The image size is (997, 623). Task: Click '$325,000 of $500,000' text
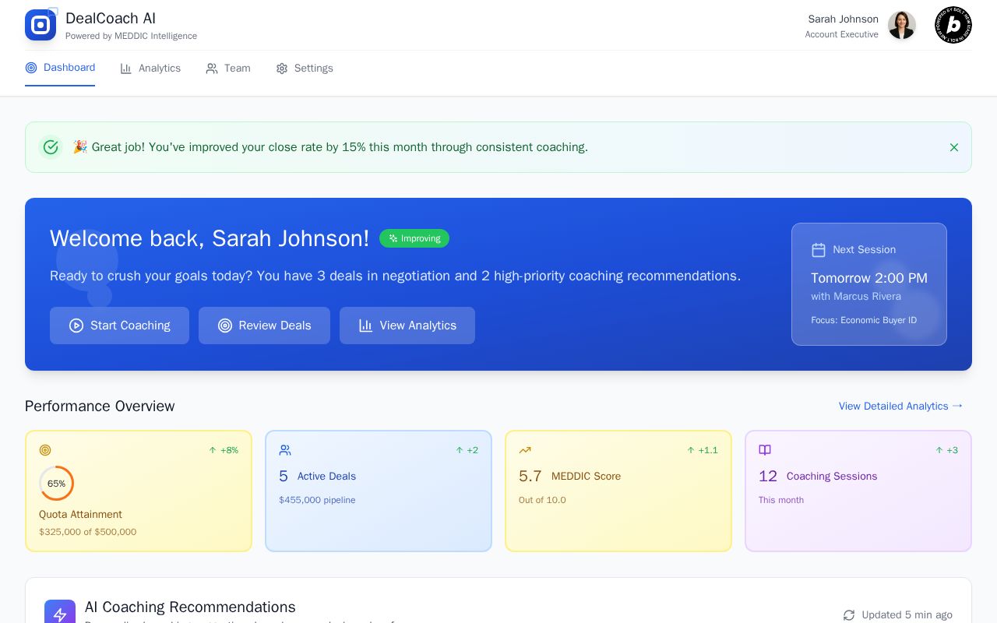coord(87,533)
